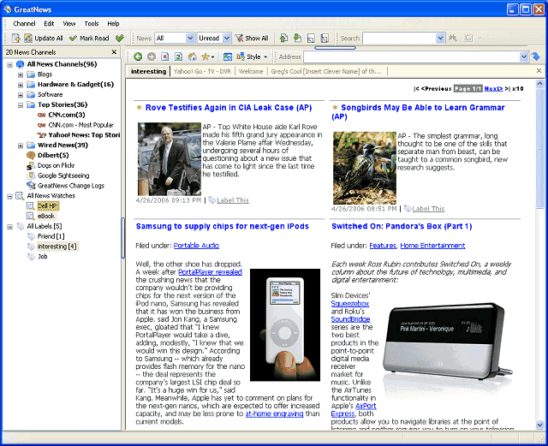548x446 pixels.
Task: Collapse the All Labels node
Action: [x=9, y=227]
